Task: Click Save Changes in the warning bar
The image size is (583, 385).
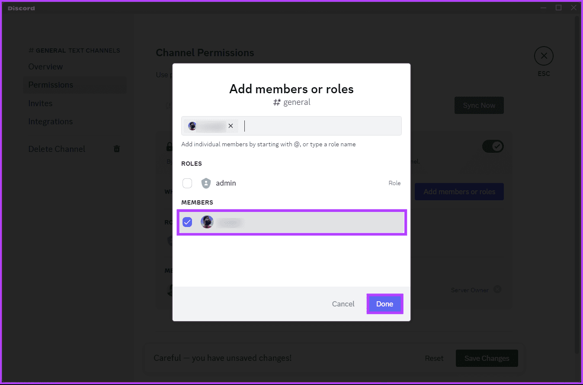Action: coord(487,358)
